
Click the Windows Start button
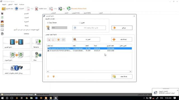tap(2, 98)
